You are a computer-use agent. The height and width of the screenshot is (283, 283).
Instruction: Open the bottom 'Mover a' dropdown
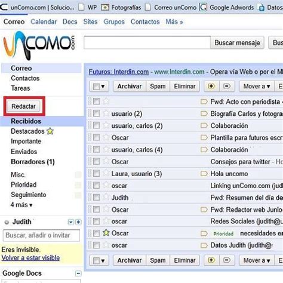[x=257, y=260]
